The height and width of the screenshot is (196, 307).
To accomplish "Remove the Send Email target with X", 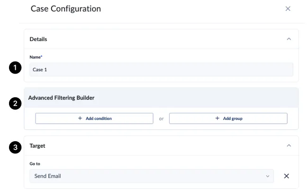I will point(286,176).
